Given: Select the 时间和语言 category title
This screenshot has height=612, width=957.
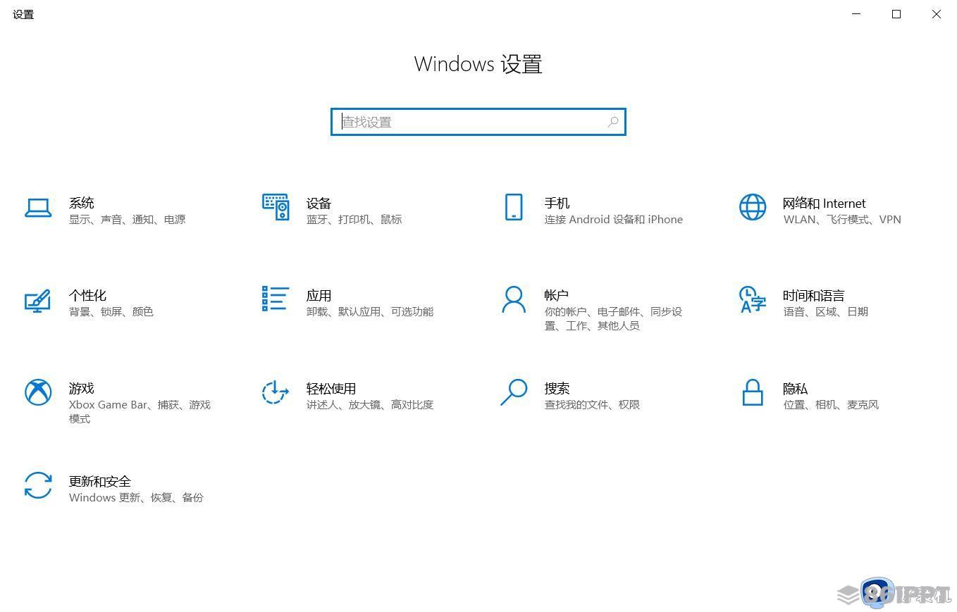Looking at the screenshot, I should pyautogui.click(x=814, y=295).
